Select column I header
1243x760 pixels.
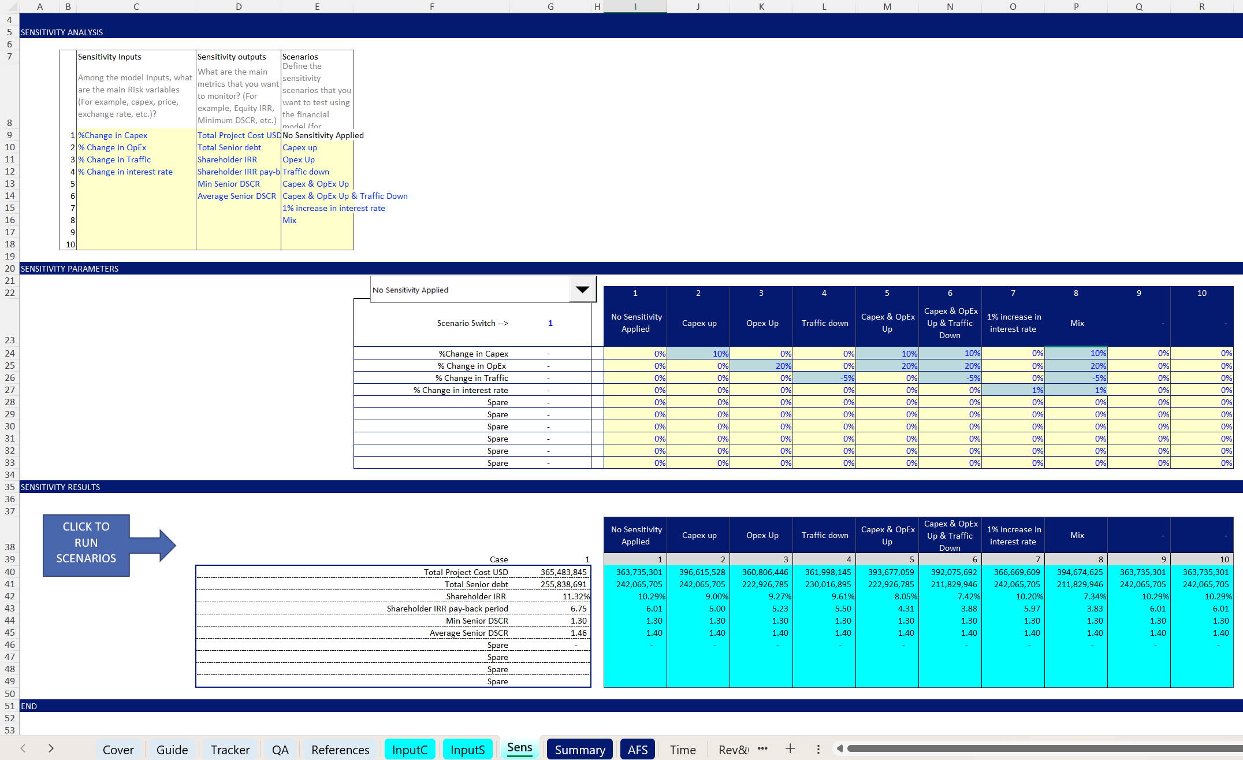pos(635,6)
